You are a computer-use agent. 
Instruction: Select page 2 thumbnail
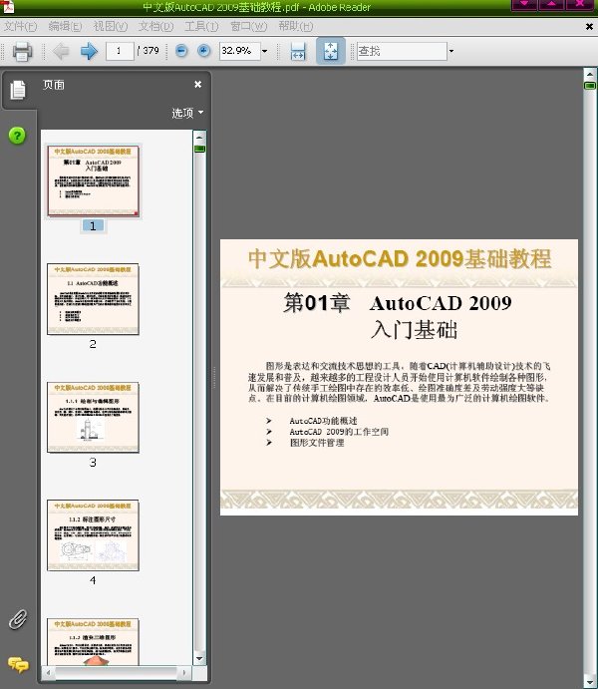[x=93, y=299]
